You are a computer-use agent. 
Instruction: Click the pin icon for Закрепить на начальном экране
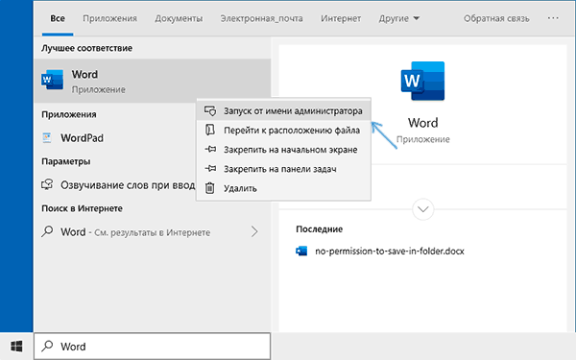210,149
